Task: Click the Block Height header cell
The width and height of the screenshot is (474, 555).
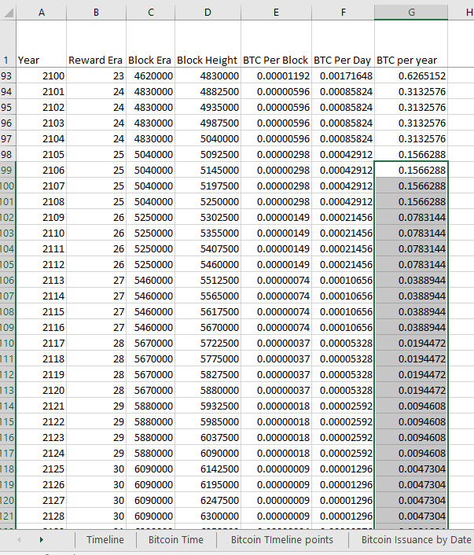Action: pos(208,43)
